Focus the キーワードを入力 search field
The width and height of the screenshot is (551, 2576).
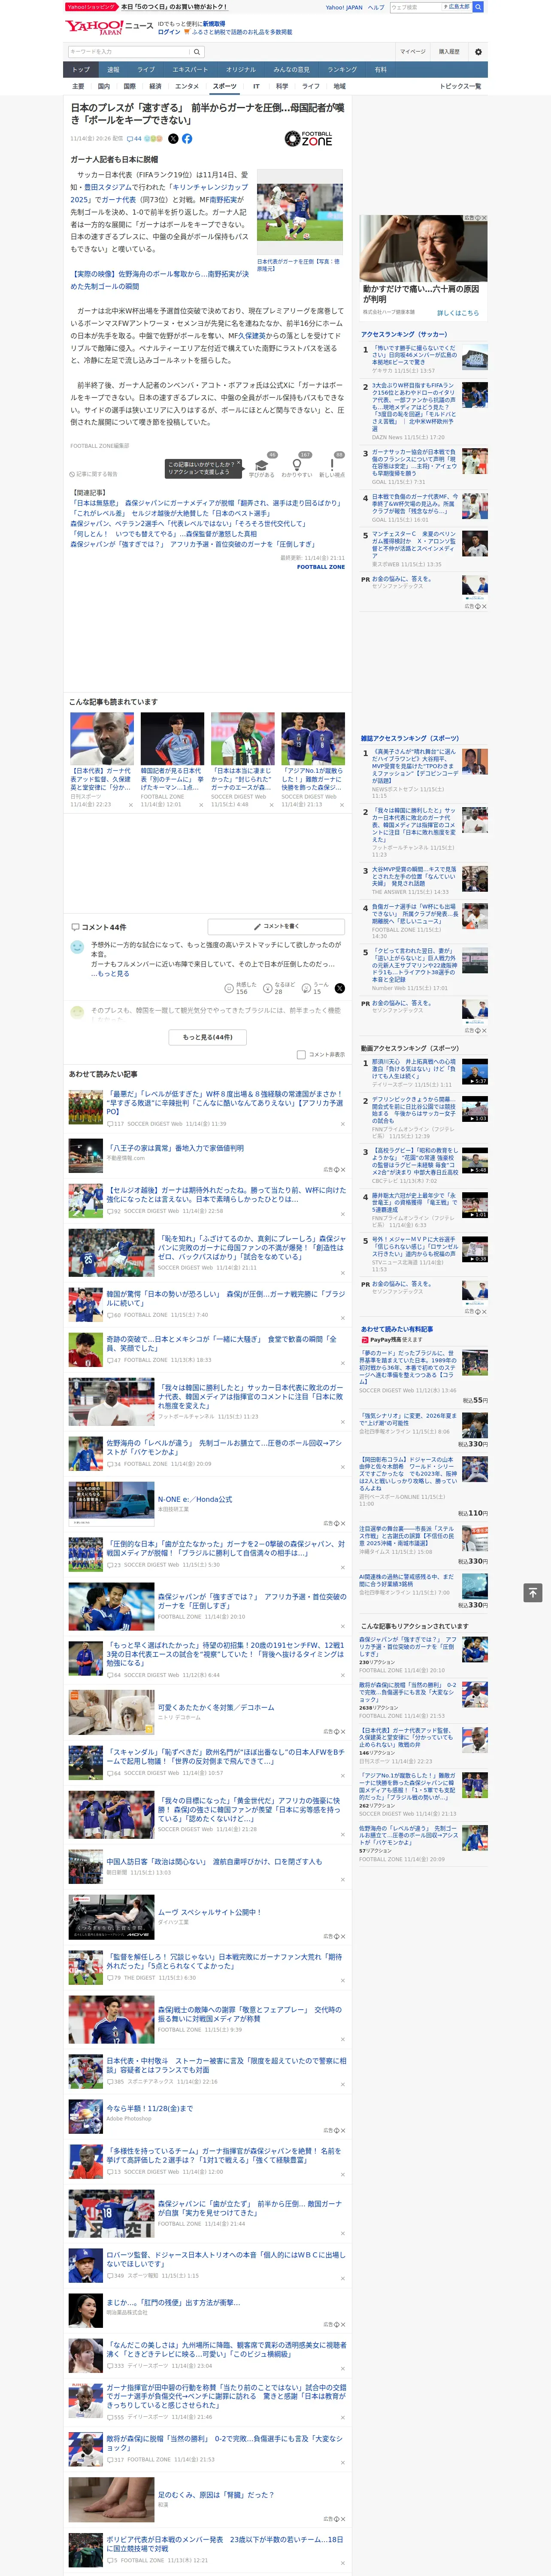click(x=129, y=51)
